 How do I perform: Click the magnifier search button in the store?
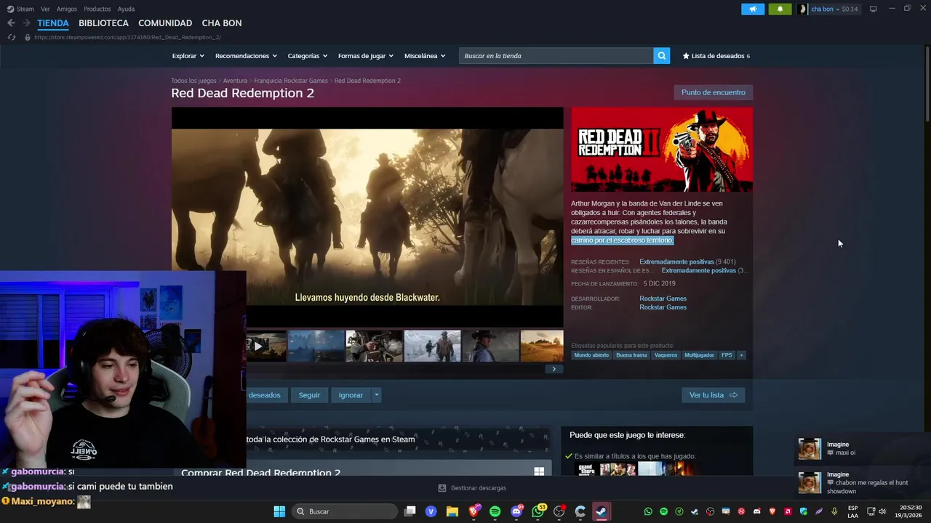[661, 56]
